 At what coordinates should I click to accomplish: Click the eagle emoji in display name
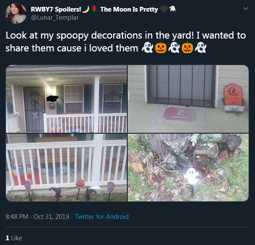172,9
